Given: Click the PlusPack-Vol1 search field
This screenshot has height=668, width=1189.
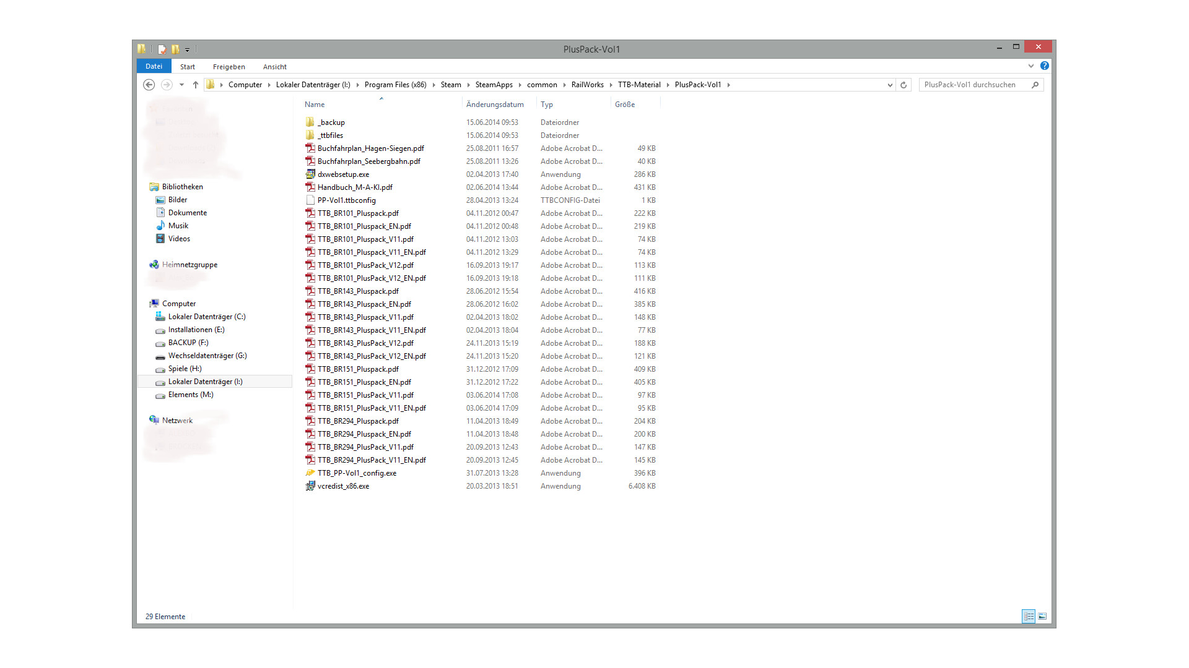Looking at the screenshot, I should [x=973, y=85].
